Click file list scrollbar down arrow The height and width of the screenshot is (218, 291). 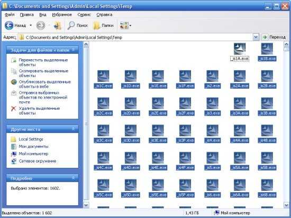(x=286, y=205)
